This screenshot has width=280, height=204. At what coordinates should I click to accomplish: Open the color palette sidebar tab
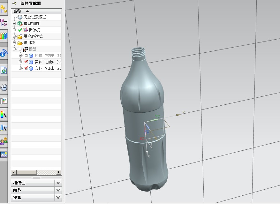click(4, 114)
